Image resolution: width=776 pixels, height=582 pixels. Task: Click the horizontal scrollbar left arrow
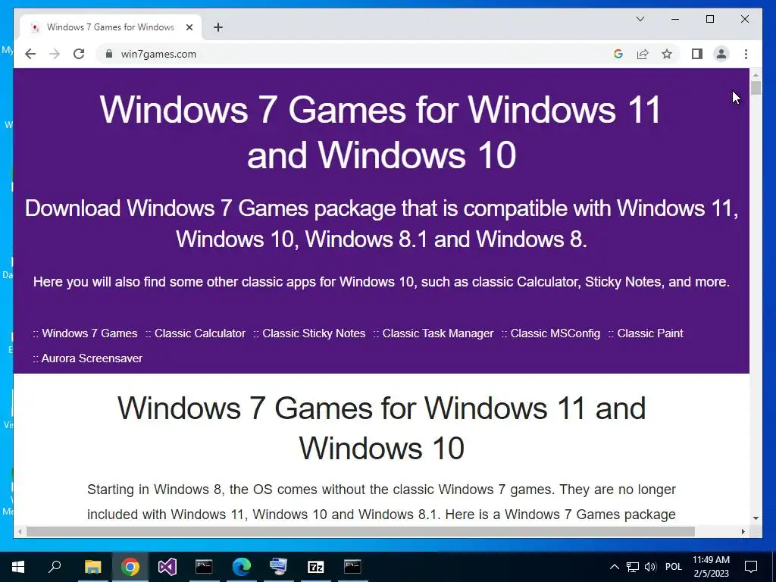click(x=20, y=531)
